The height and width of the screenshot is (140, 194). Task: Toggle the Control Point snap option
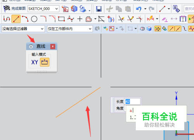(185, 29)
